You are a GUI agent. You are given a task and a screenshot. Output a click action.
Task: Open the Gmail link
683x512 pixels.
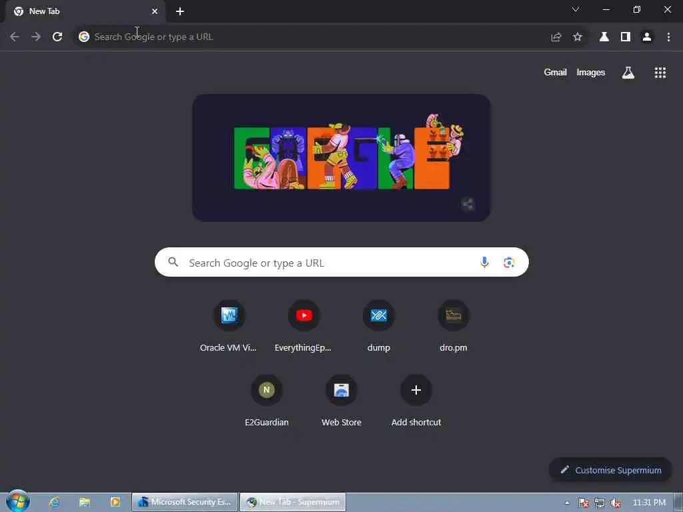point(556,72)
